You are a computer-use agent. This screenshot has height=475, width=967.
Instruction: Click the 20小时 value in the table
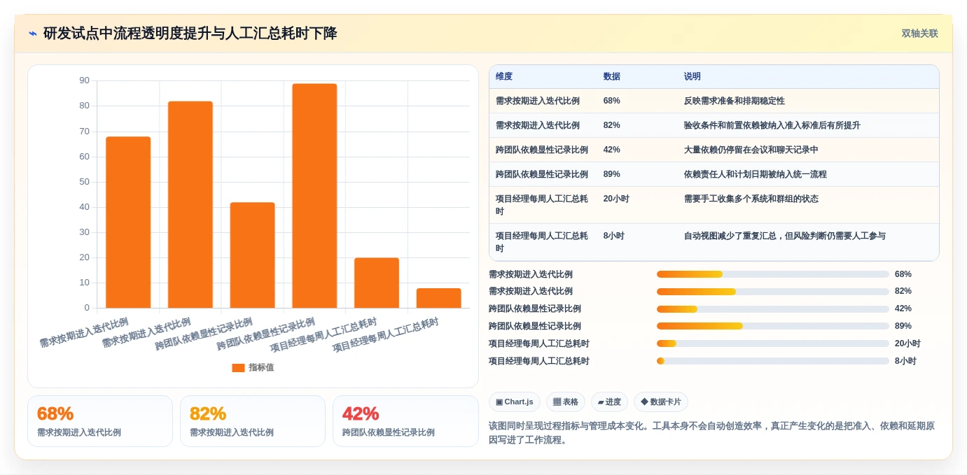tap(616, 199)
